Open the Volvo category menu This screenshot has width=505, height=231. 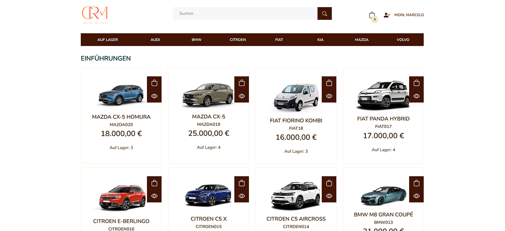[x=403, y=40]
